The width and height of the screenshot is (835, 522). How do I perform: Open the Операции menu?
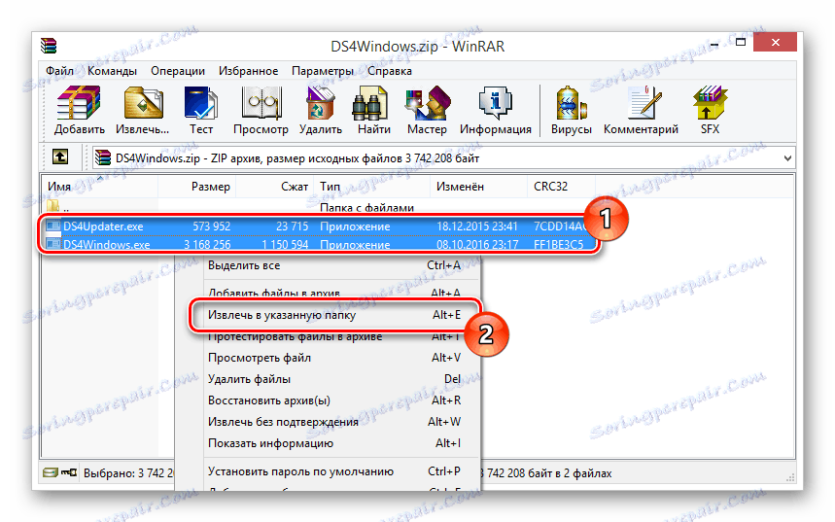click(x=177, y=71)
